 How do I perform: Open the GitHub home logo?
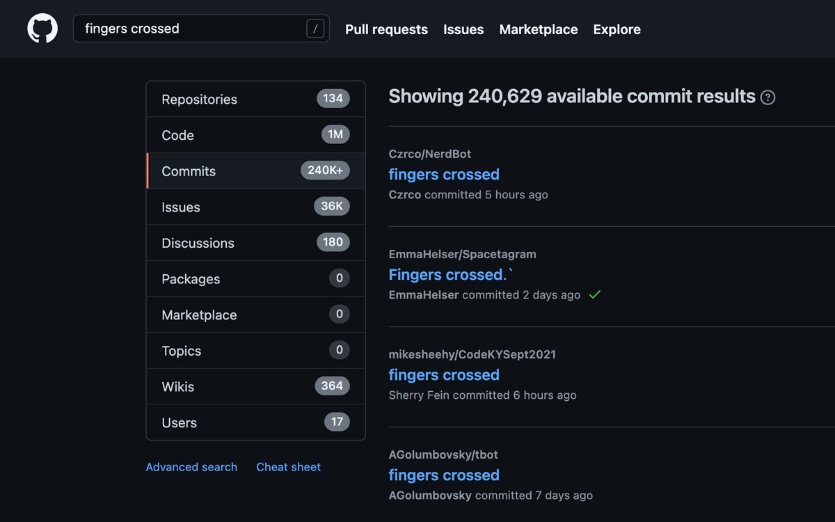click(x=42, y=29)
